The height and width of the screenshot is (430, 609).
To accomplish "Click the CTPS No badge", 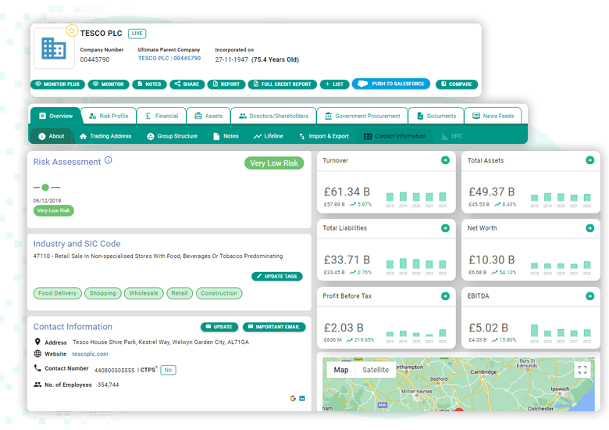I will (168, 370).
